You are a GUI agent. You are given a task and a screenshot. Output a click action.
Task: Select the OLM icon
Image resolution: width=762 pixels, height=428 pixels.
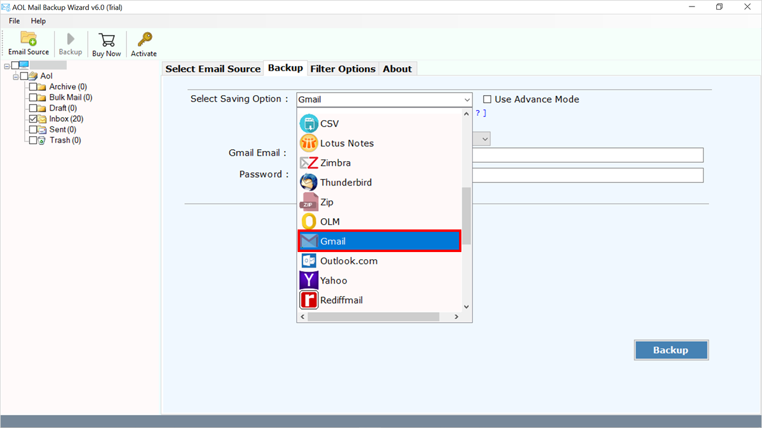309,222
